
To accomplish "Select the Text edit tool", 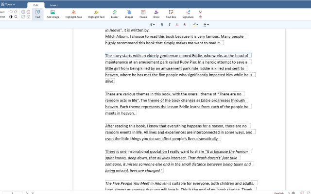I will click(38, 14).
